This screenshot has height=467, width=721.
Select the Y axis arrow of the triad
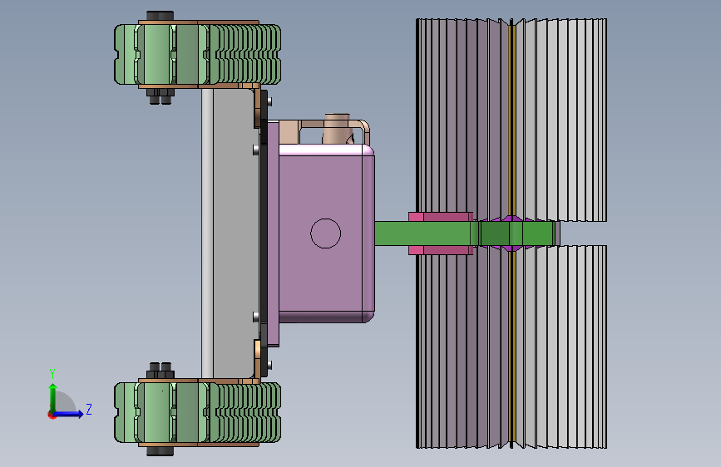tap(53, 396)
